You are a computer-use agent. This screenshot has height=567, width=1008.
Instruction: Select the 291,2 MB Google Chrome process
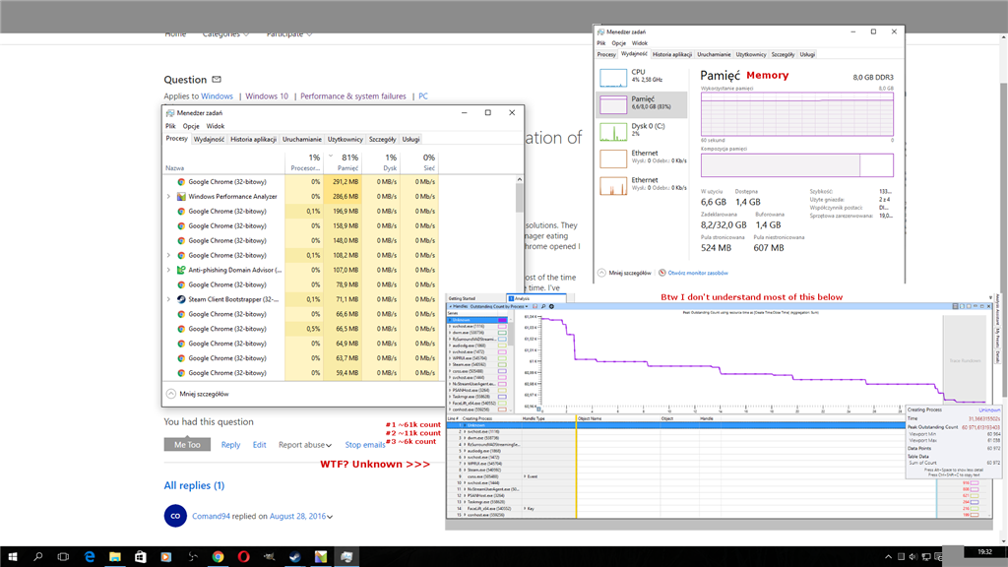300,182
